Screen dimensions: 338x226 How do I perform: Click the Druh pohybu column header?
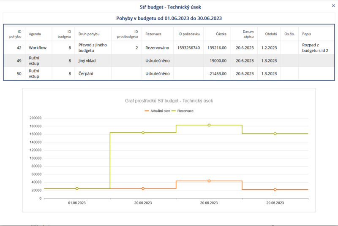pyautogui.click(x=89, y=34)
